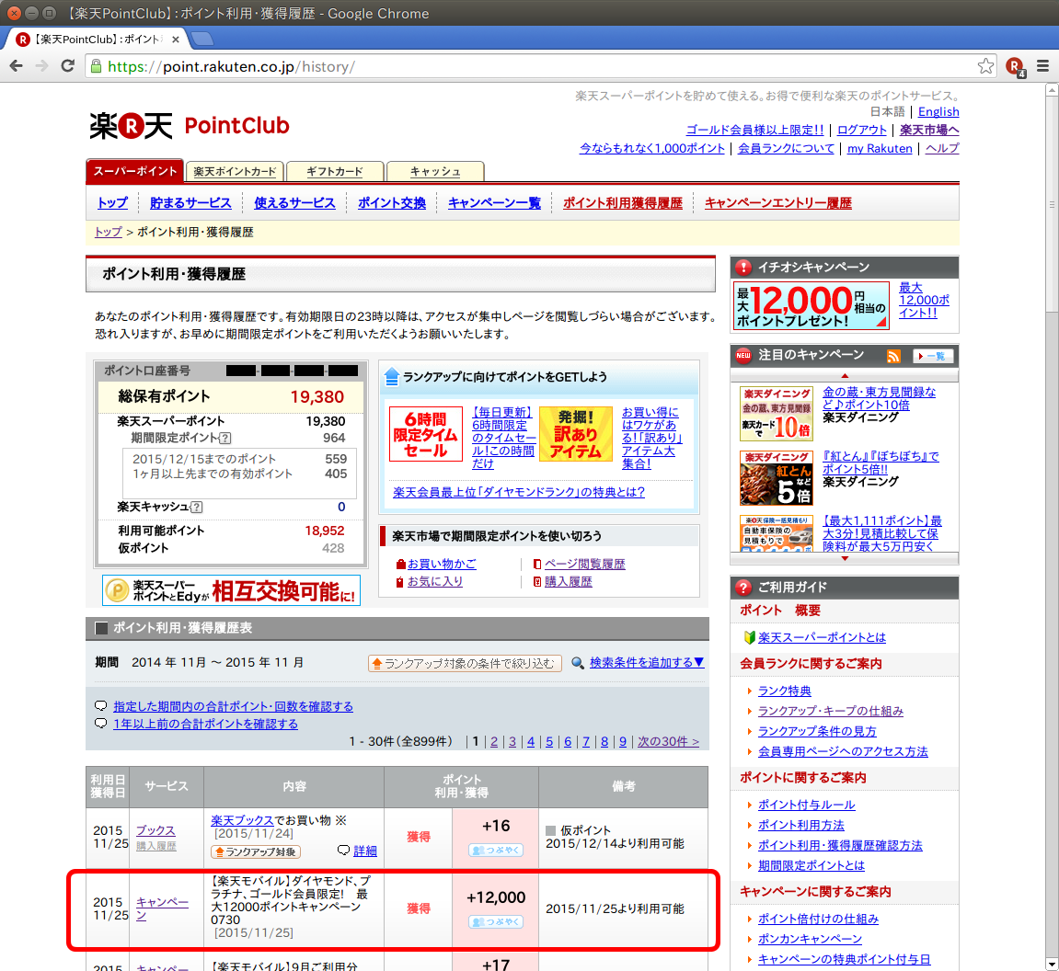Click the scrollbar down arrow
1059x971 pixels.
pos(1052,965)
